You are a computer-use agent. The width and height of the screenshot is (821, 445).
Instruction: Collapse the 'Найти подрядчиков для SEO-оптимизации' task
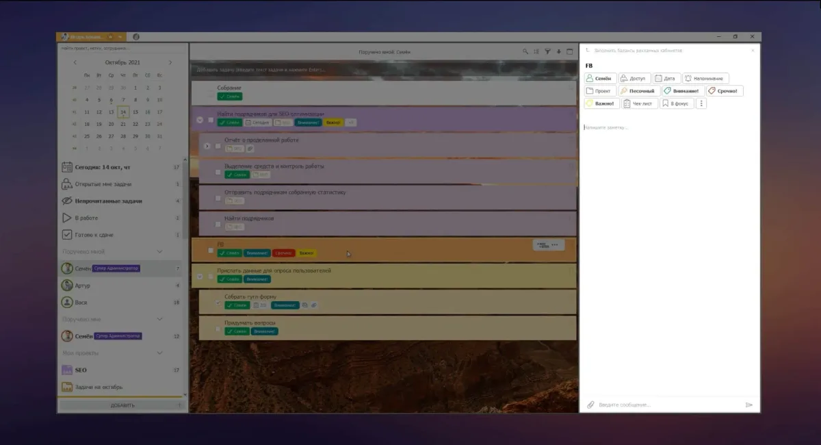click(x=200, y=119)
